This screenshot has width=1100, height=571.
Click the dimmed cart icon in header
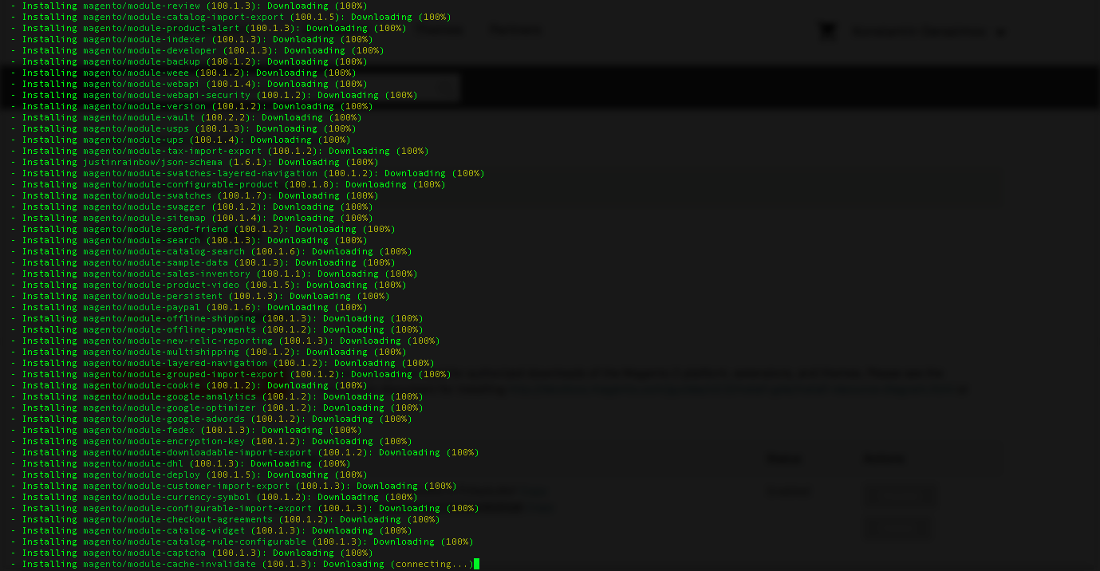click(x=827, y=31)
